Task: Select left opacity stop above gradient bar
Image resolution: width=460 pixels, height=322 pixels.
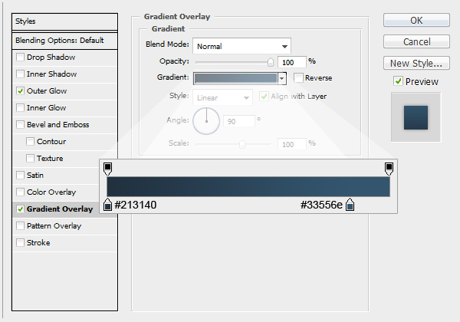Action: pos(107,169)
